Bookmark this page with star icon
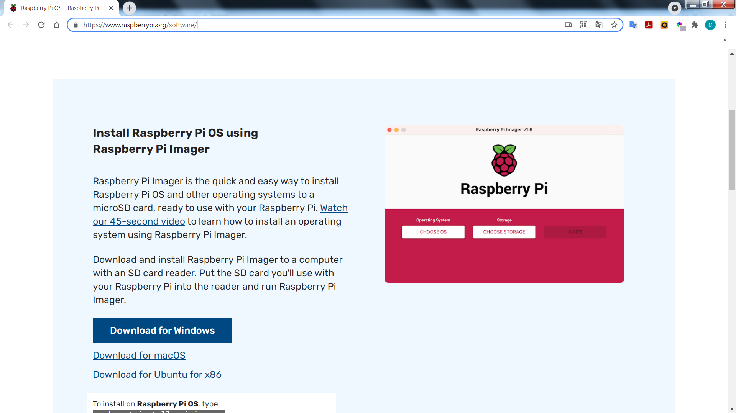This screenshot has height=413, width=746. coord(614,25)
